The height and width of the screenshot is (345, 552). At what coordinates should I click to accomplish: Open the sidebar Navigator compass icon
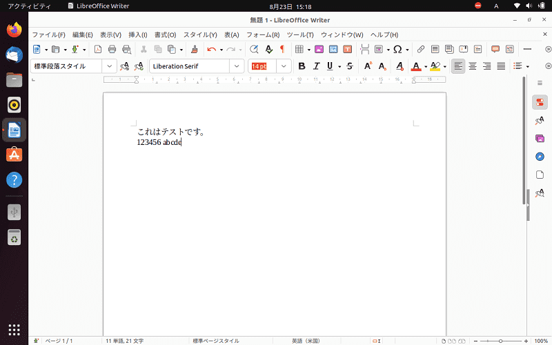[540, 157]
